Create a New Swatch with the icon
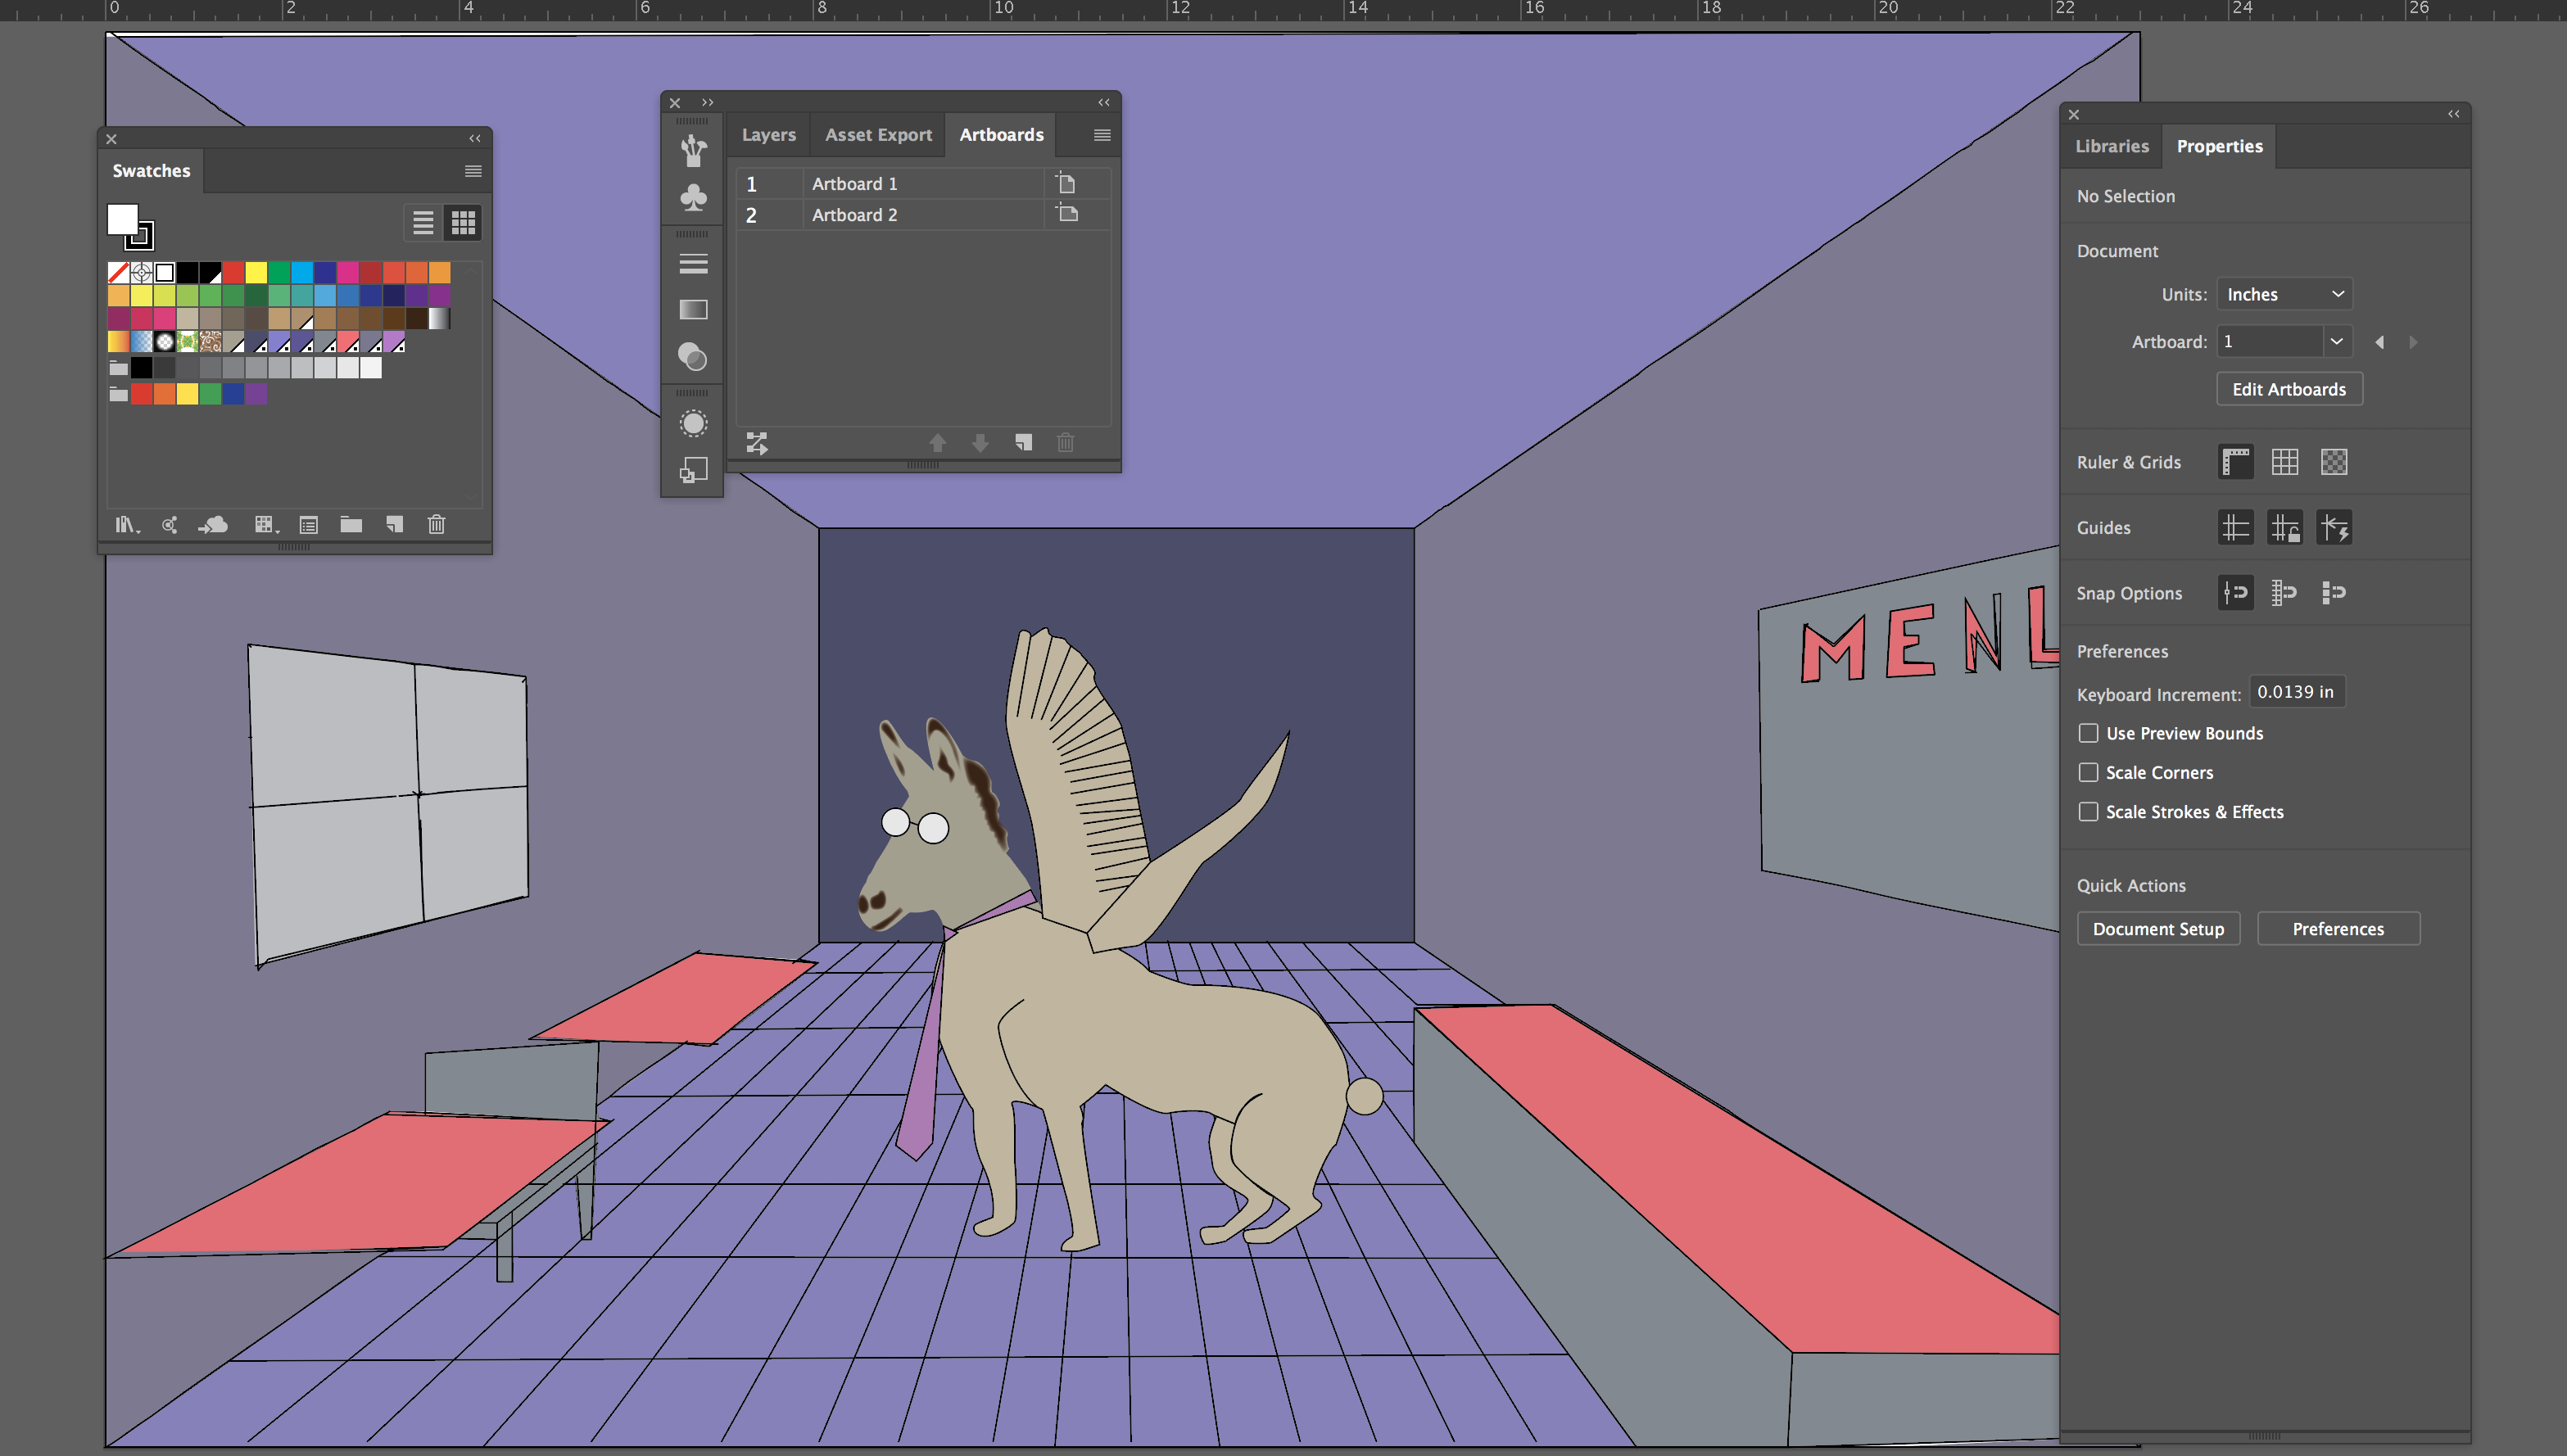The width and height of the screenshot is (2567, 1456). [x=393, y=525]
